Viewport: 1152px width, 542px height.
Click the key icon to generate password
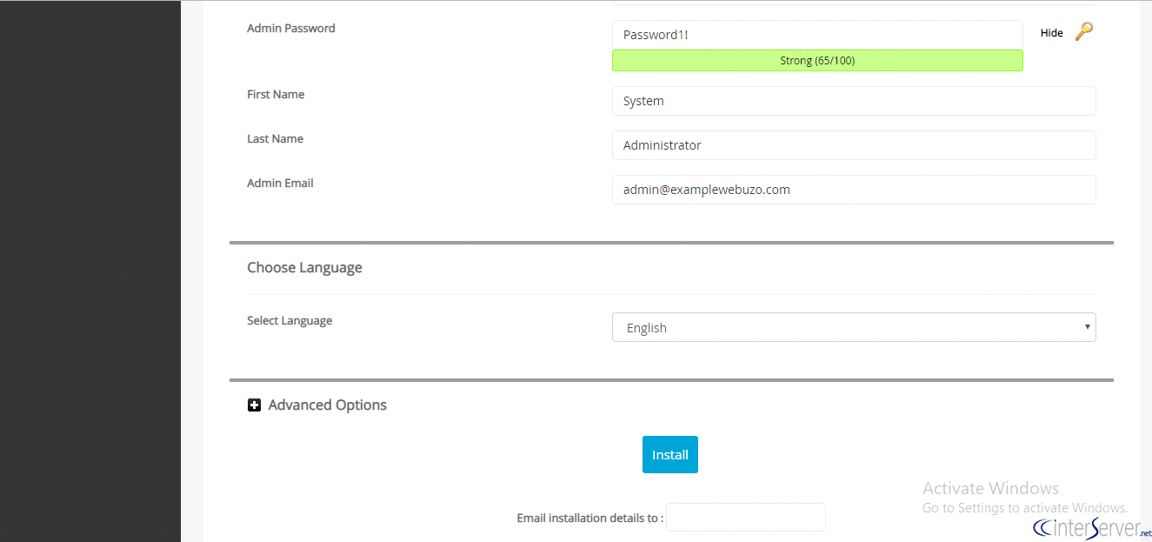tap(1083, 32)
